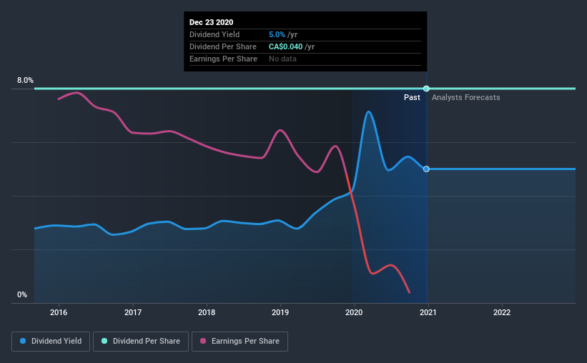The height and width of the screenshot is (363, 587).
Task: Click the 2021 x-axis label
Action: 428,312
